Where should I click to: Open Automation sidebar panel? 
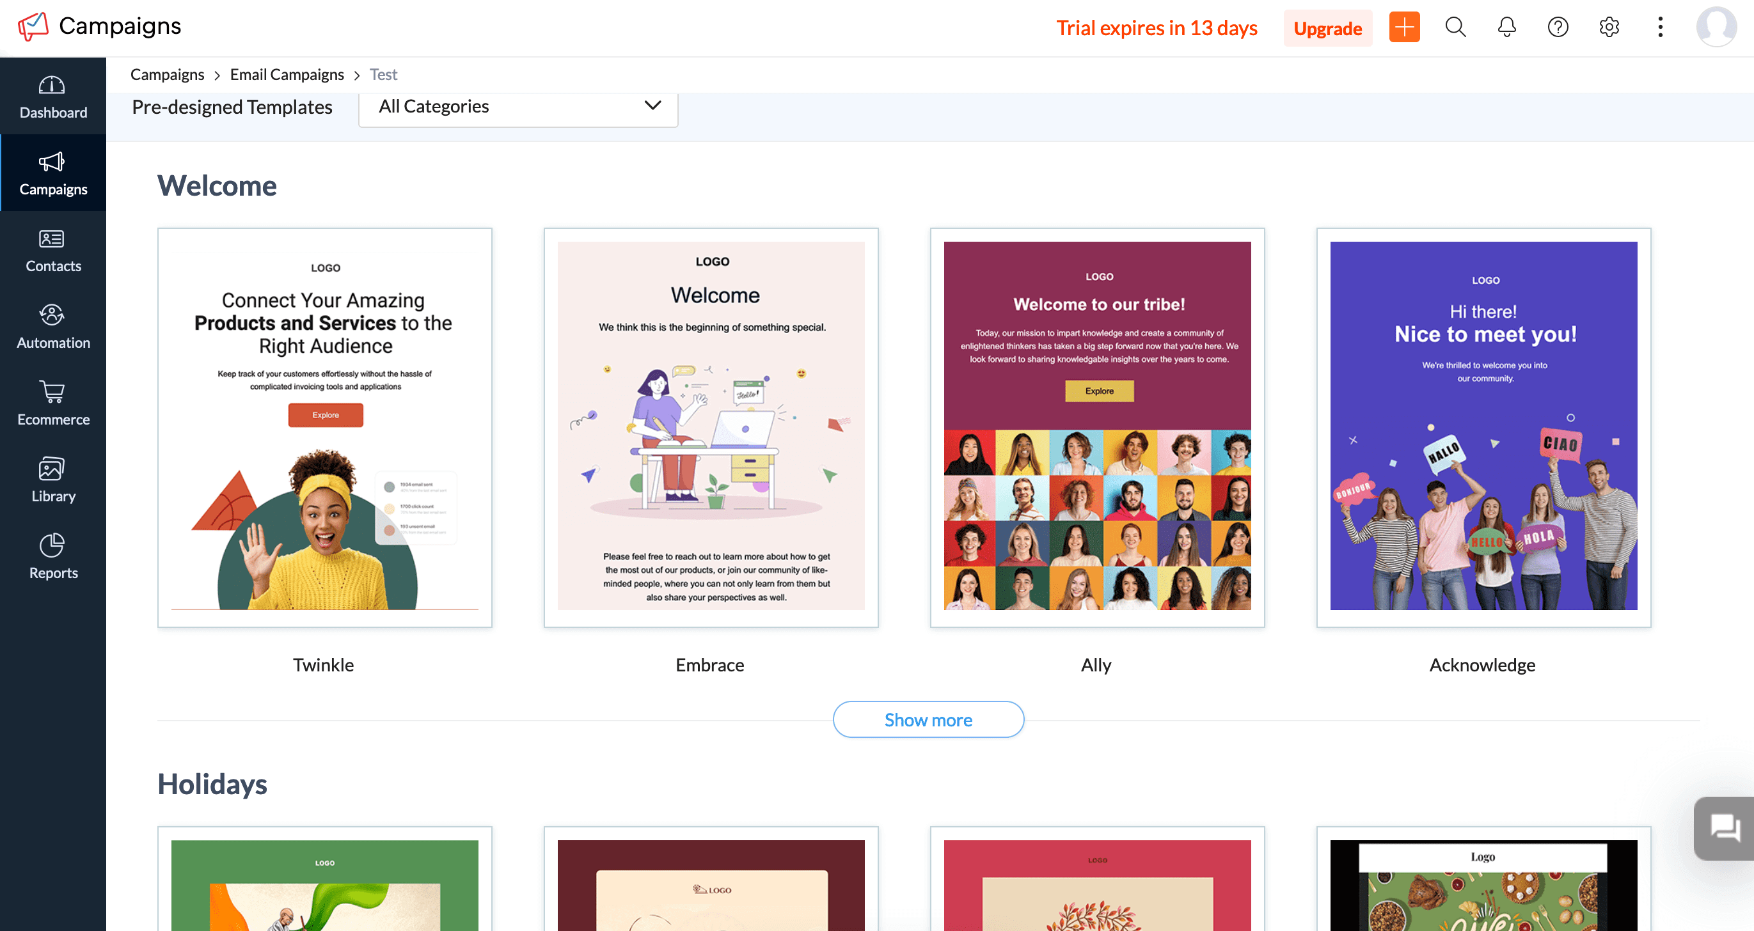(53, 326)
